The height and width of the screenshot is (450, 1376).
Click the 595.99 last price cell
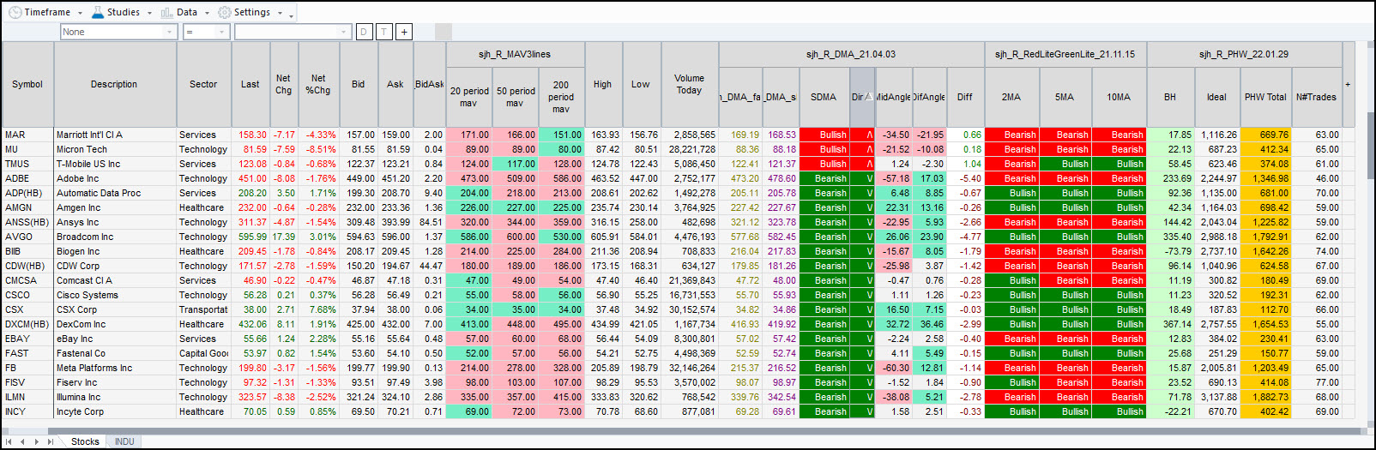[250, 237]
